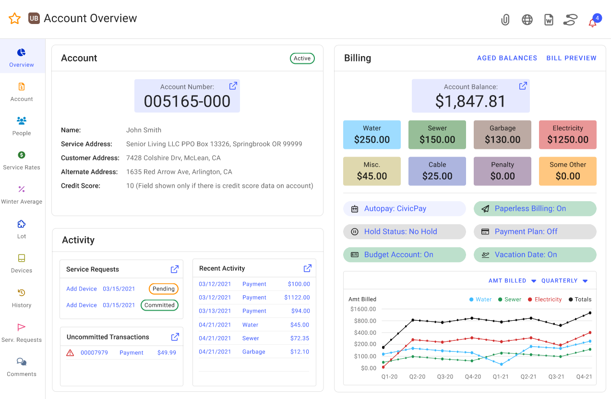This screenshot has width=611, height=399.
Task: Click BILL PREVIEW in the Billing panel
Action: (571, 58)
